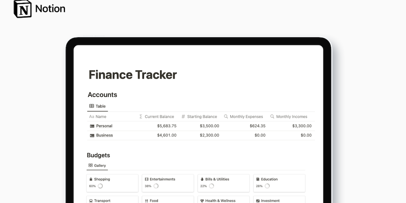Click the Monthly Expenses column header
Image resolution: width=406 pixels, height=203 pixels.
[246, 117]
